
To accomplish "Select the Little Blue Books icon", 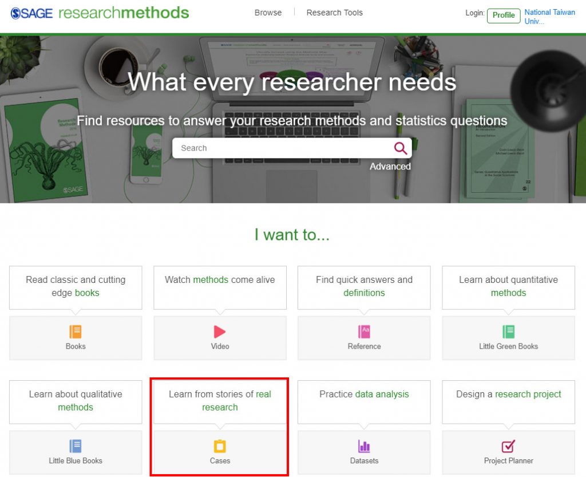I will click(76, 446).
